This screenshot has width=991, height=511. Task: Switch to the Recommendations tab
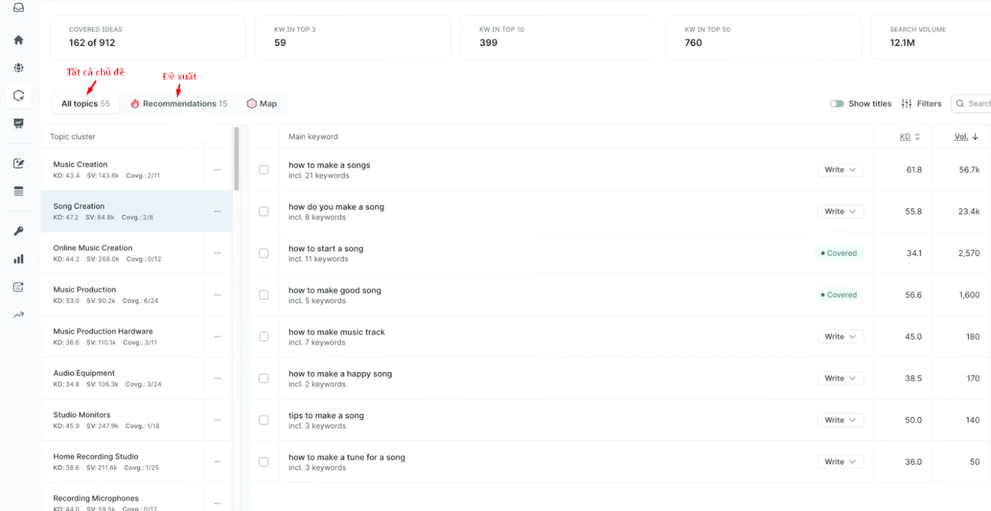pyautogui.click(x=179, y=103)
